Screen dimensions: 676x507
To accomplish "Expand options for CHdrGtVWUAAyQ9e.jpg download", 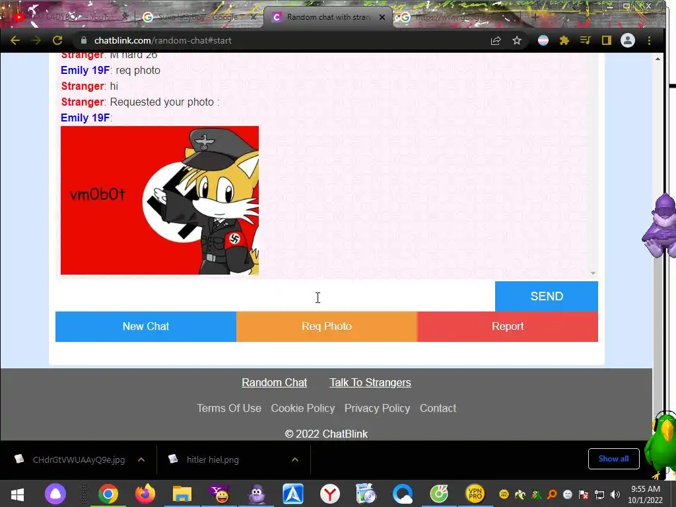I will [141, 459].
